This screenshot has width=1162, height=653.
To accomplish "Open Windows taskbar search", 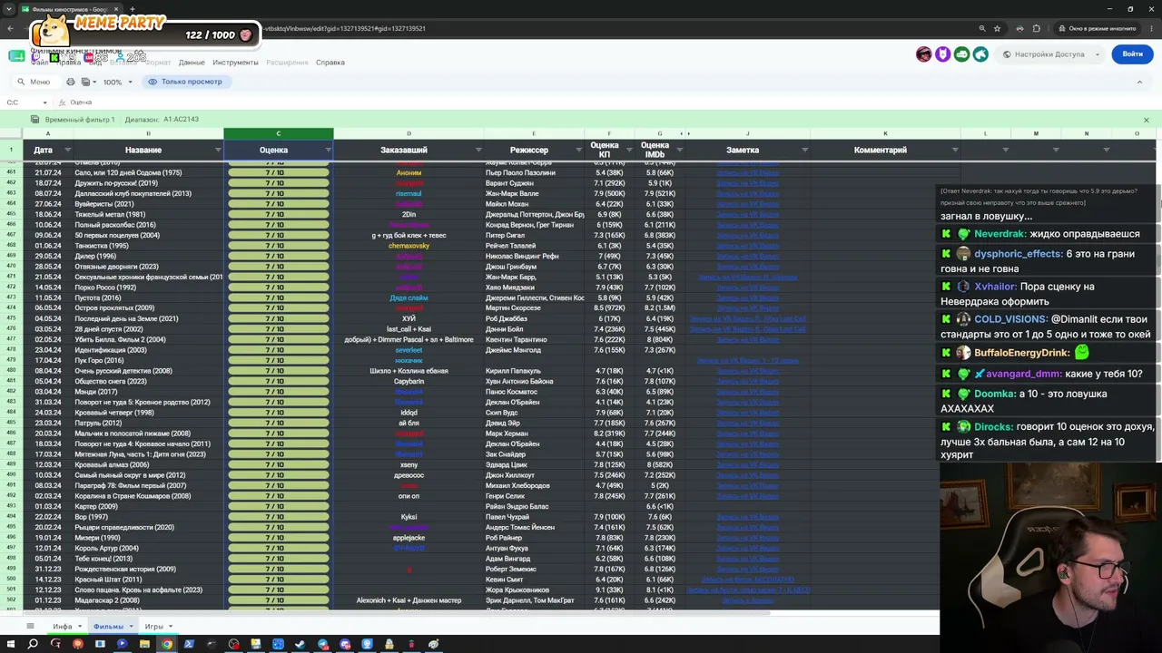I will coord(34,644).
